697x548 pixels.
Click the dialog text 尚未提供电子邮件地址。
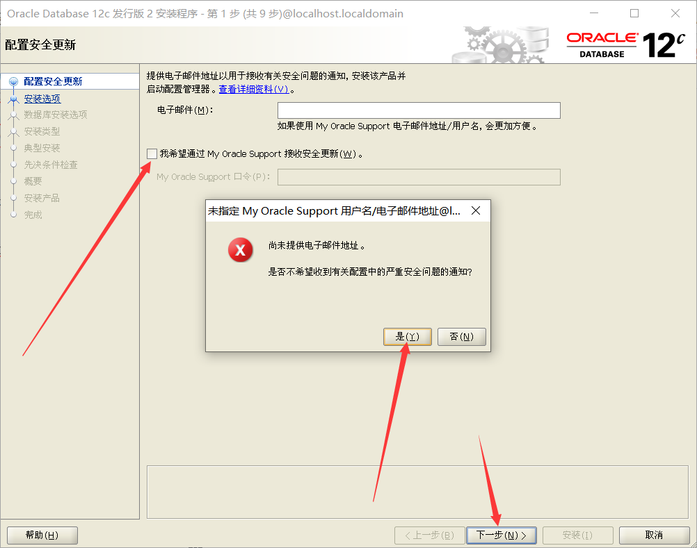point(317,245)
